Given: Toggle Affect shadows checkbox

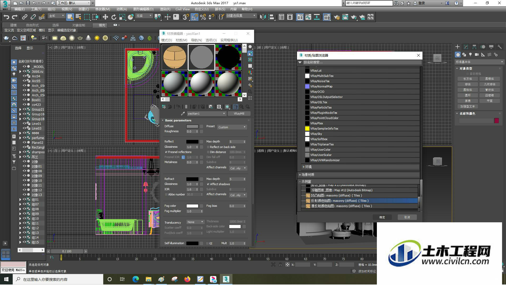Looking at the screenshot, I should tap(208, 184).
